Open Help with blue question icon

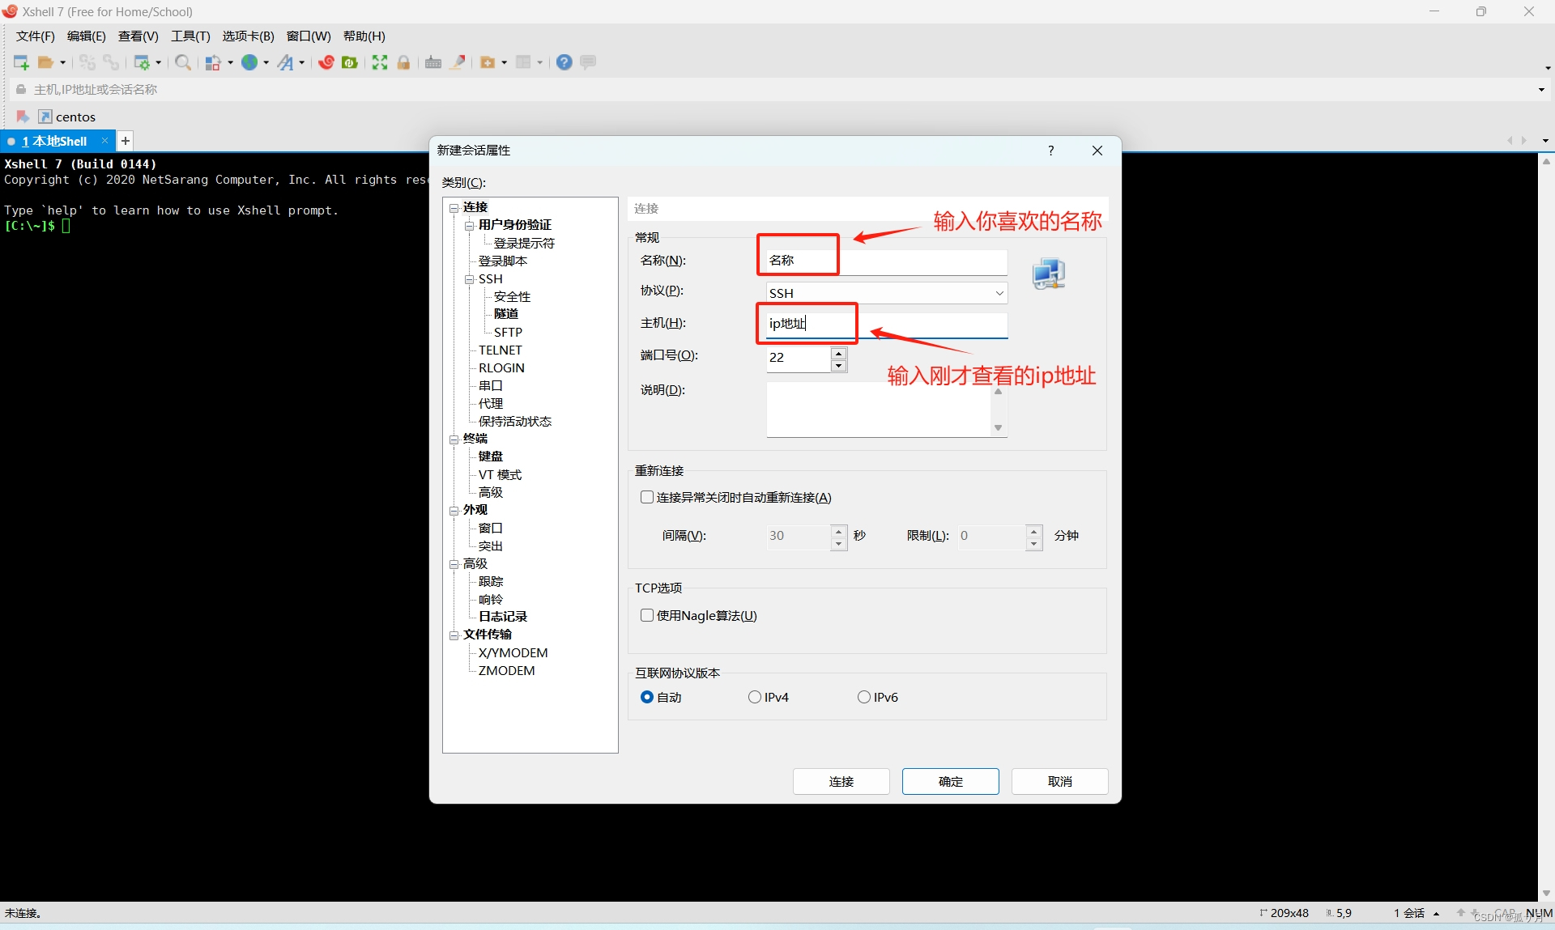coord(564,62)
